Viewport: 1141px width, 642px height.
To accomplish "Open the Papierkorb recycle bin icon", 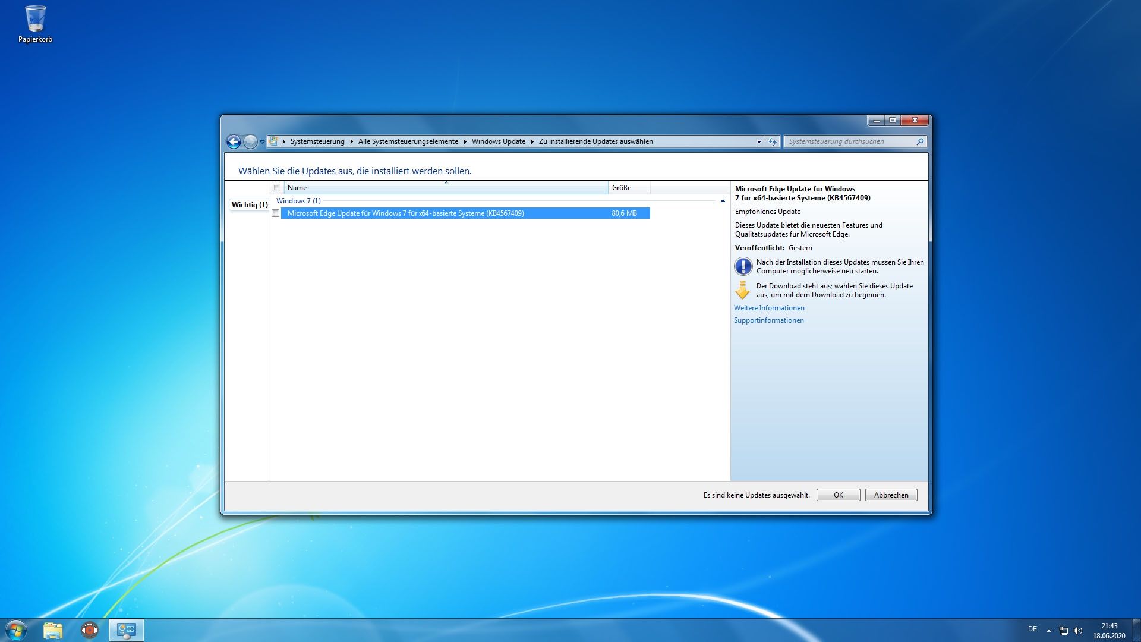I will point(35,24).
